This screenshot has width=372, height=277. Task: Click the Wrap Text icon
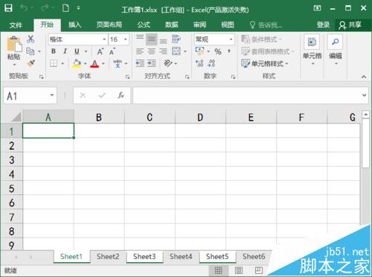point(176,39)
